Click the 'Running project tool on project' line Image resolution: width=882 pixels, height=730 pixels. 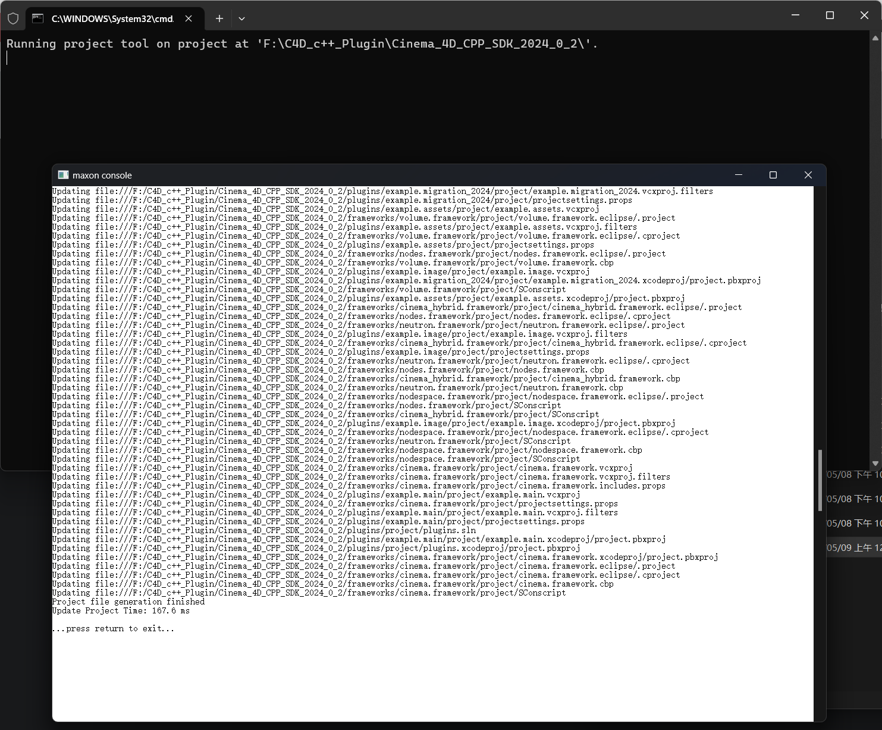click(x=302, y=43)
